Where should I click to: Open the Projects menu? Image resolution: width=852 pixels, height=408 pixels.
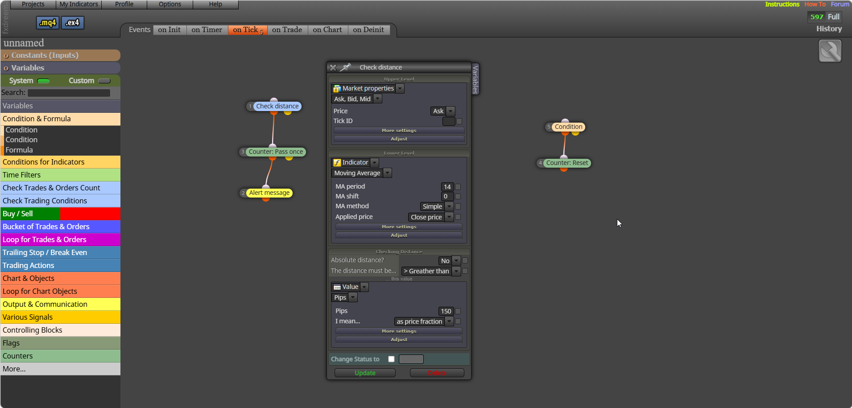33,4
